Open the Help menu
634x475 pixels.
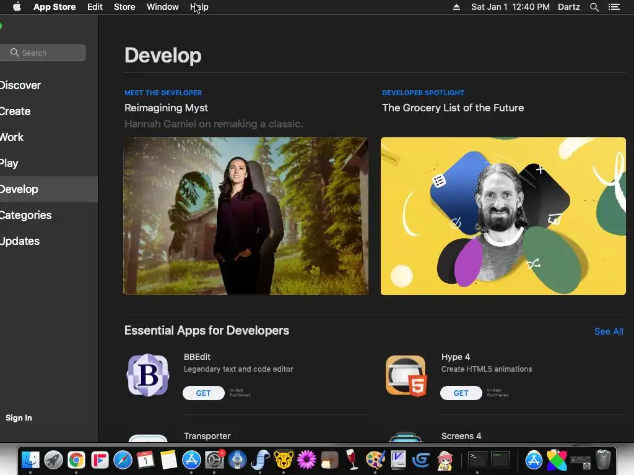point(199,7)
